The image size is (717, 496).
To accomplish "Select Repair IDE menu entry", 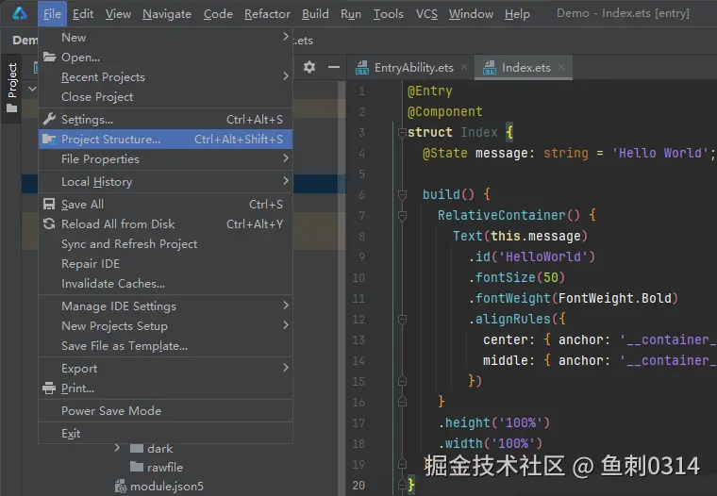I will coord(165,263).
